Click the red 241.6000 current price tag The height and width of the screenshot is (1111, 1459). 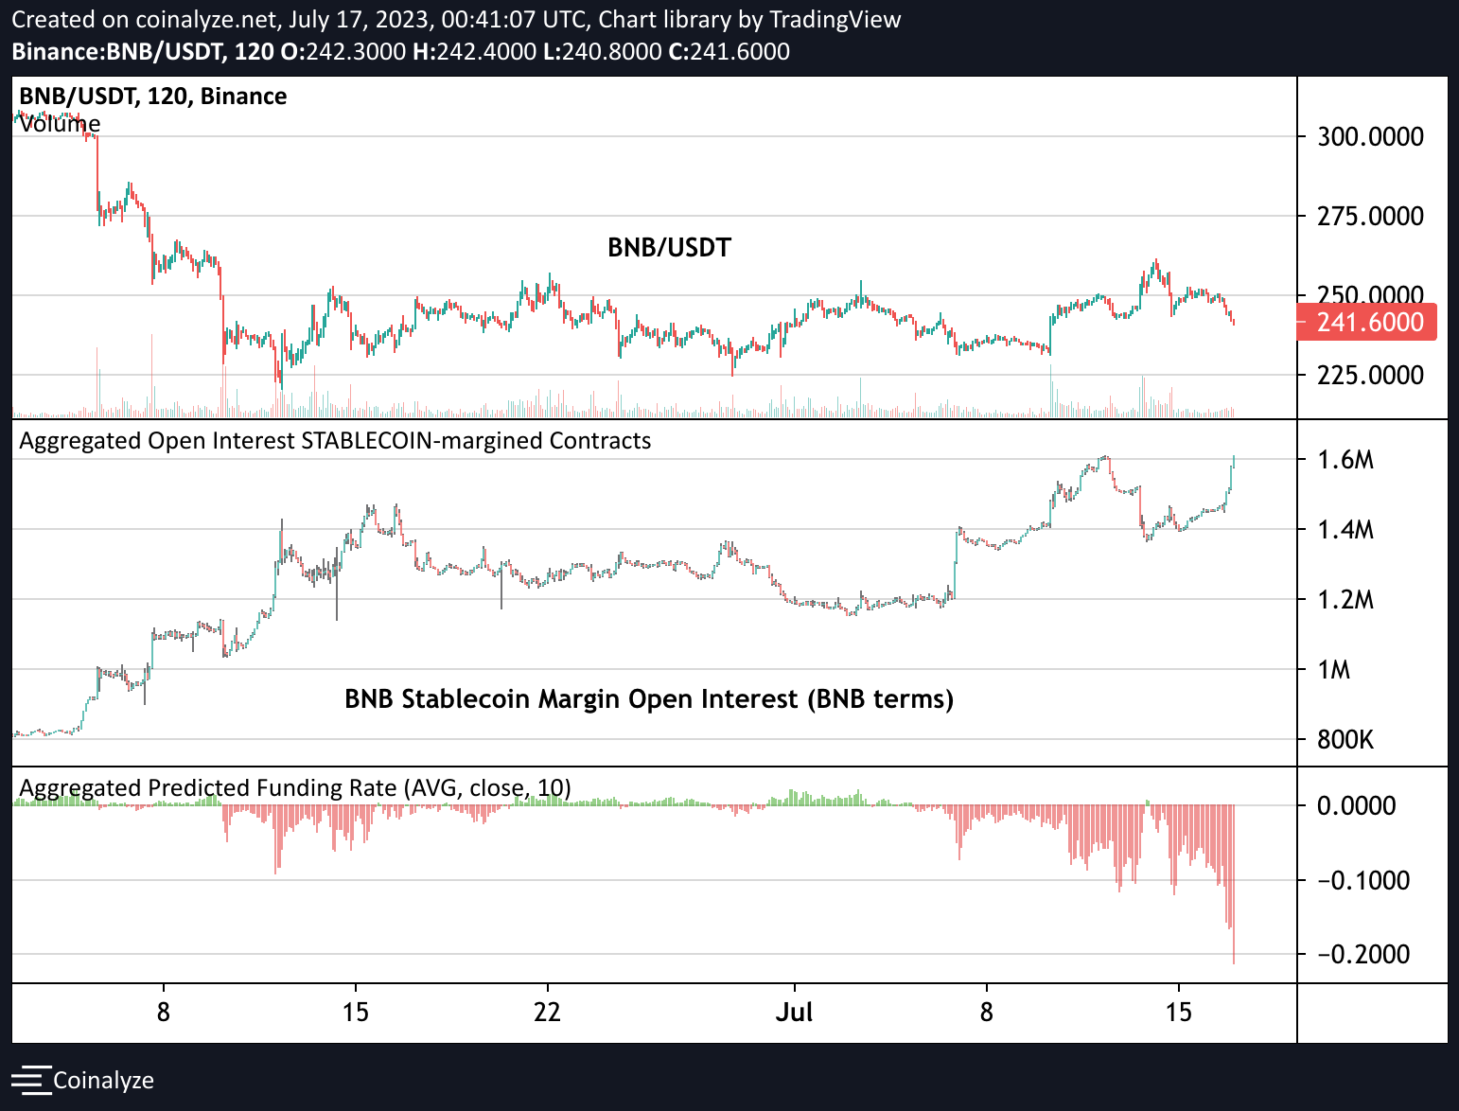pyautogui.click(x=1369, y=323)
